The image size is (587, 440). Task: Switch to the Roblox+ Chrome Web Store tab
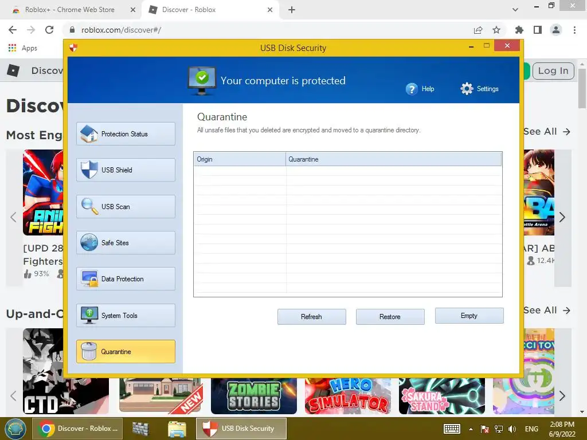(69, 10)
